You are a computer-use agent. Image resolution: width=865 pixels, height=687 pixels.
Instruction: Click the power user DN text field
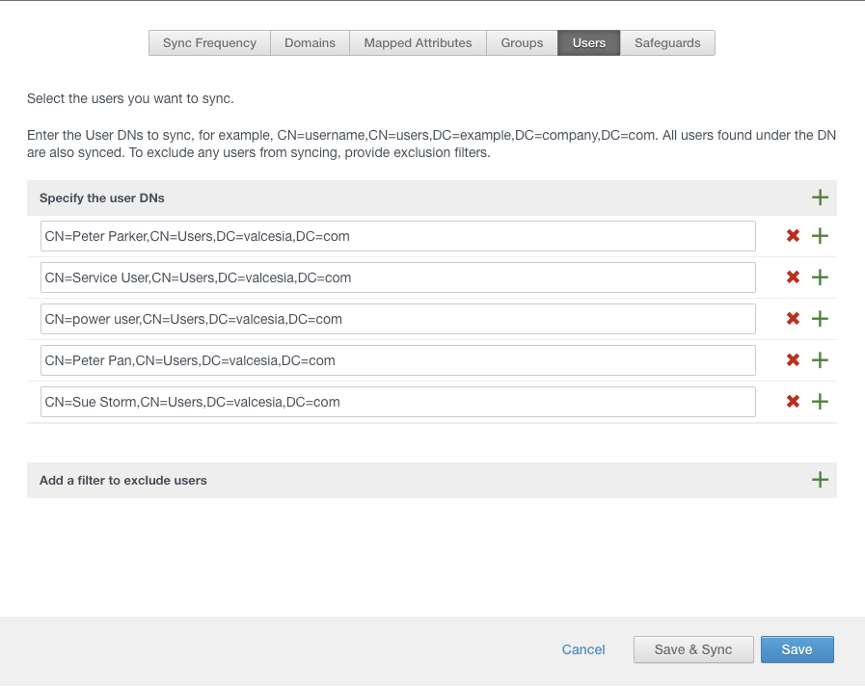pos(397,319)
